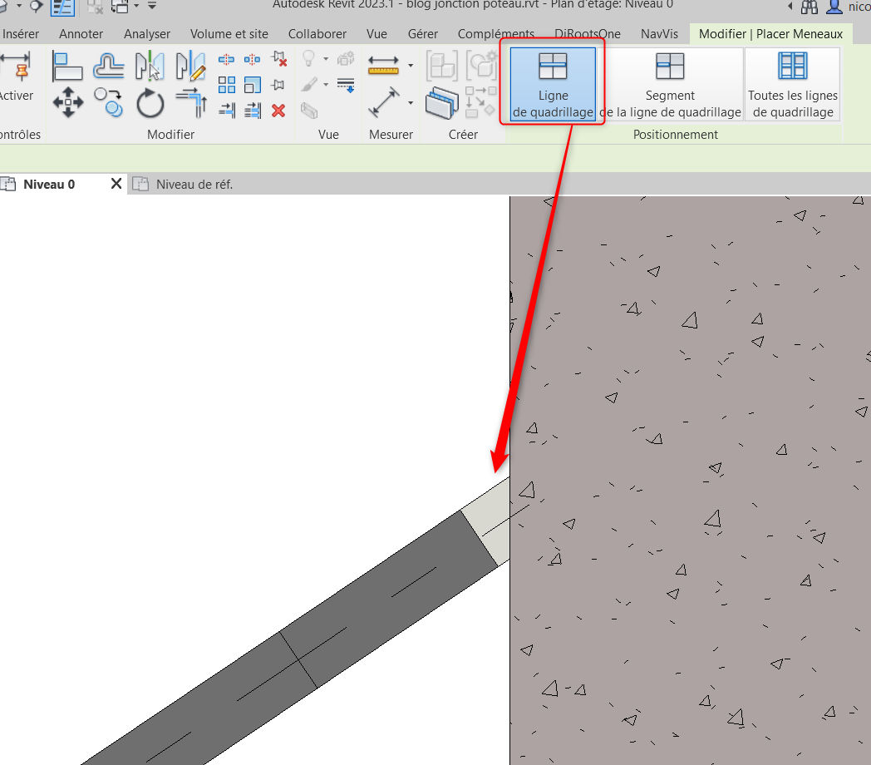This screenshot has width=871, height=765.
Task: Switch to the Niveau de réf. view tab
Action: [x=194, y=185]
